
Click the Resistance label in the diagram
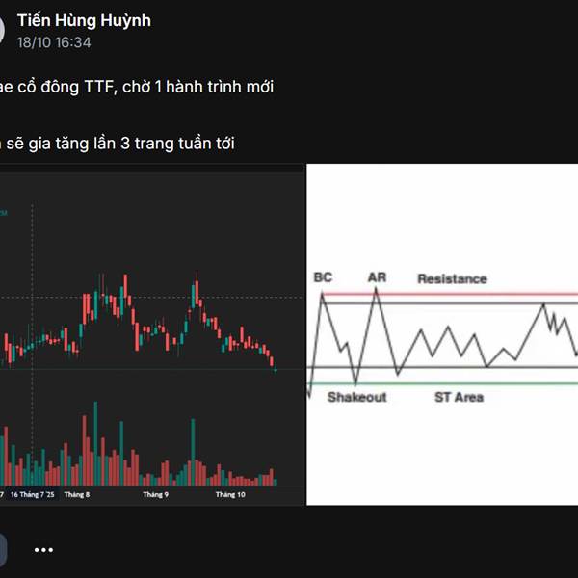[452, 279]
